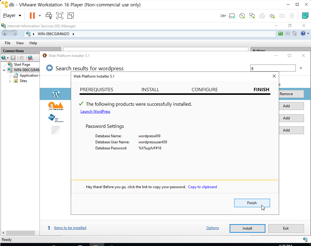Viewport: 311px width, 246px height.
Task: Click the camera device icon in VMware
Action: 282,16
